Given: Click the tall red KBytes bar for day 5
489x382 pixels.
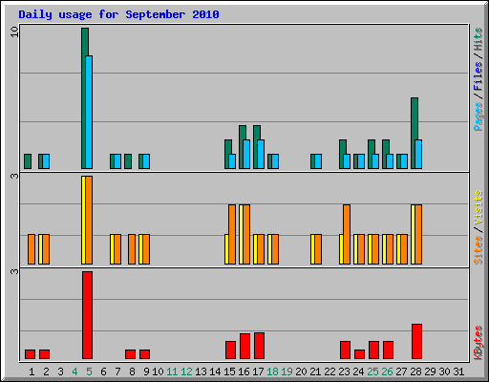Looking at the screenshot, I should (87, 315).
